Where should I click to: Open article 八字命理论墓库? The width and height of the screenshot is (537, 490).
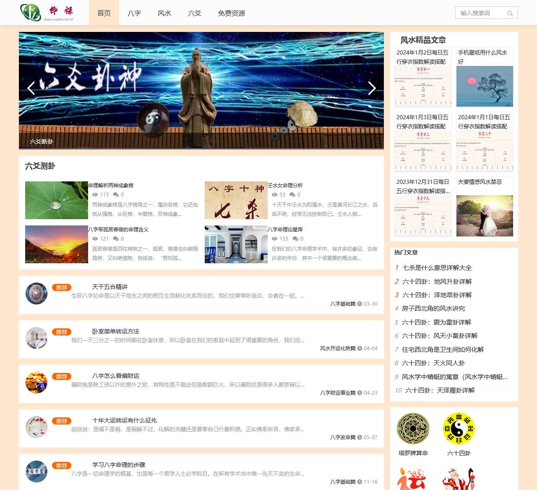pos(285,229)
